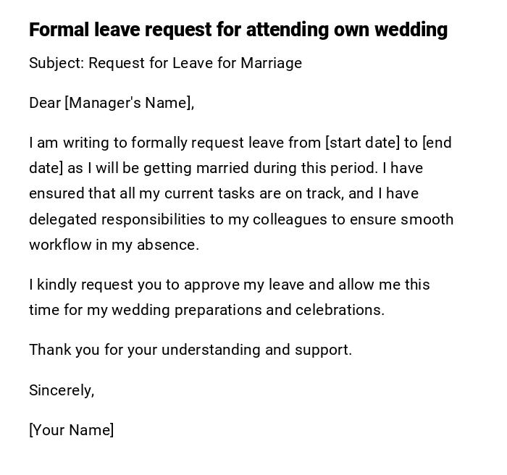Screen dimensions: 507x475
Task: Click the "Subject: Request for Leave for Marriage" line
Action: point(165,63)
